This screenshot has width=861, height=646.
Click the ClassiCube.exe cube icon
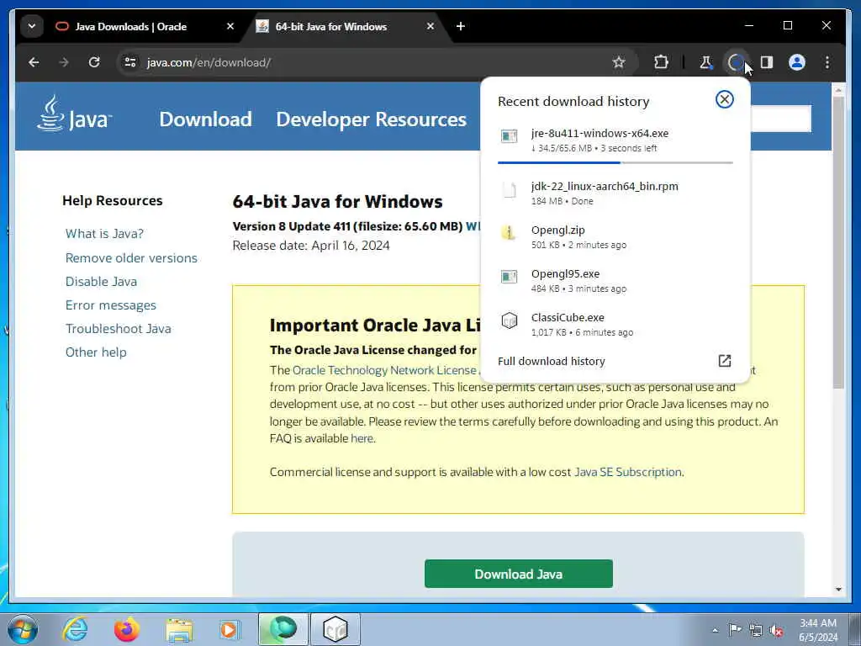pyautogui.click(x=509, y=320)
